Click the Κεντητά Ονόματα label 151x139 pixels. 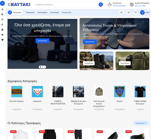[17, 101]
